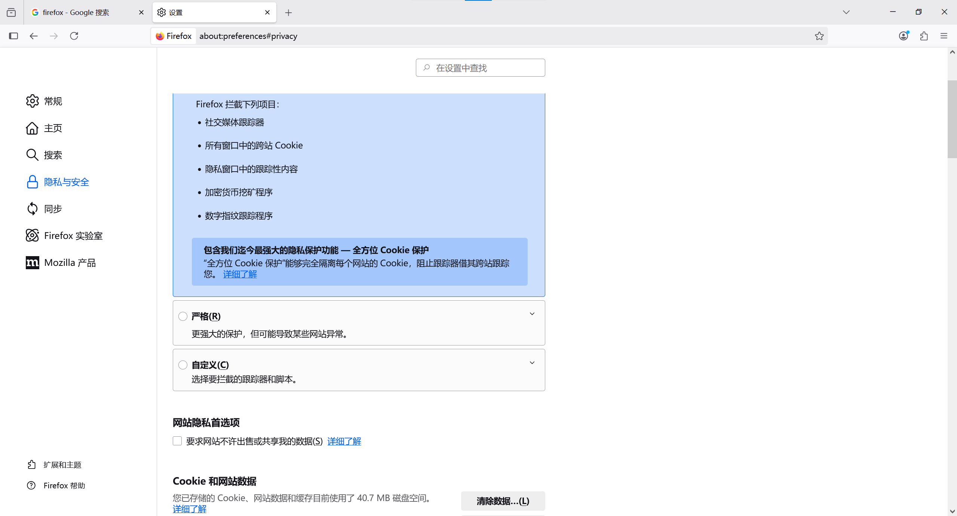Bookmark this page with the star icon
This screenshot has height=516, width=957.
pyautogui.click(x=819, y=36)
